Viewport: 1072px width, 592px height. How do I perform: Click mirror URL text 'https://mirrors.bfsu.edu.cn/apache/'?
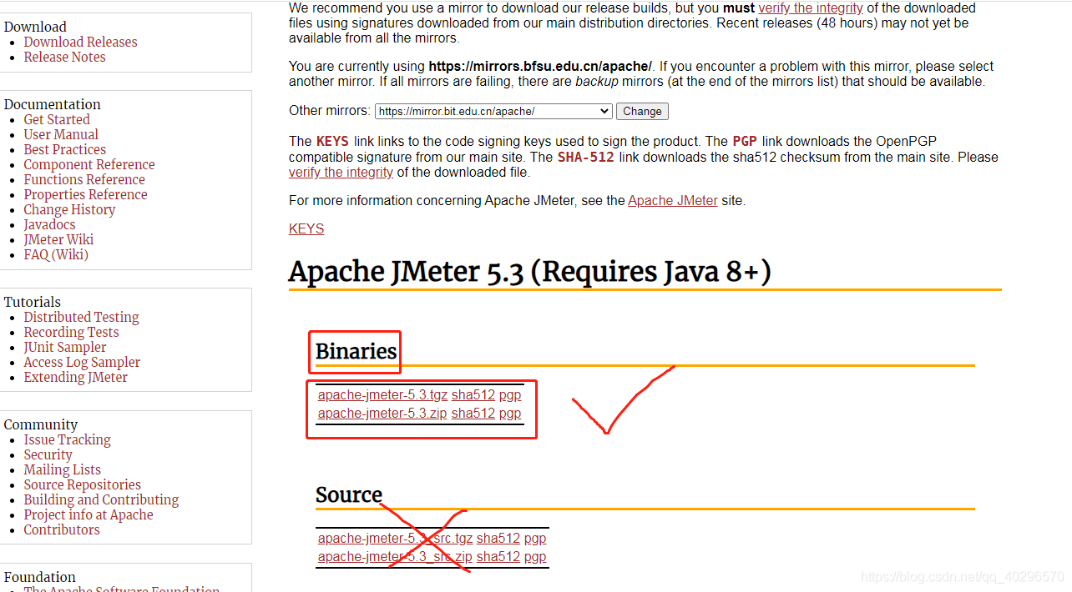540,66
